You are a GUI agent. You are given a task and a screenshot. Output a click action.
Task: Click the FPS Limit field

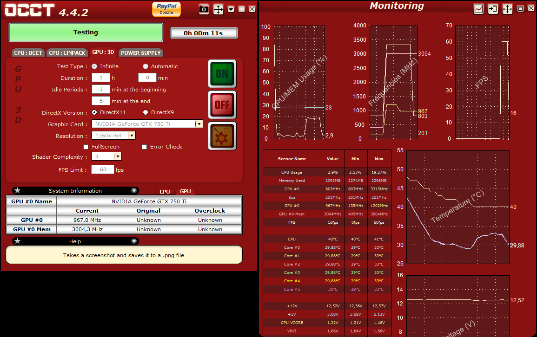103,169
